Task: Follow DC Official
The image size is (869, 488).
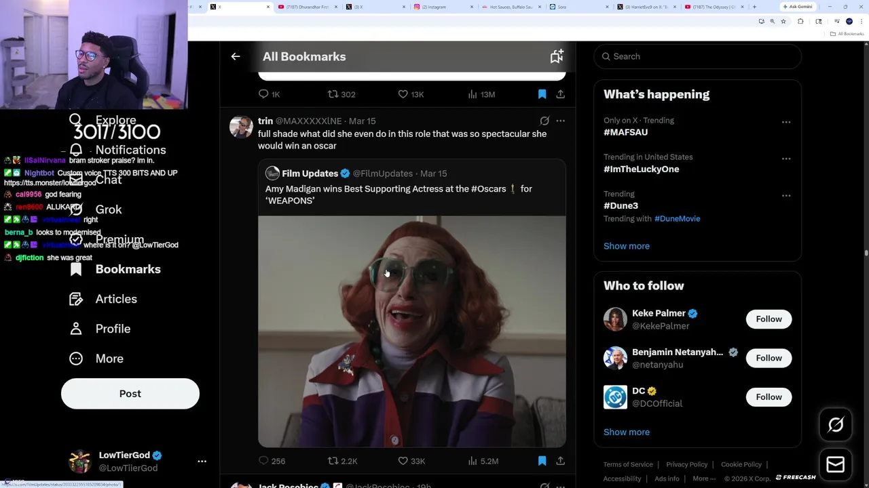Action: click(769, 397)
